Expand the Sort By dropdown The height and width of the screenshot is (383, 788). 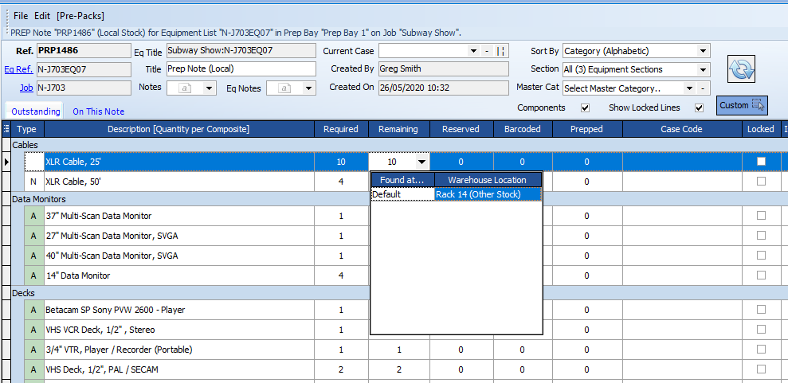(x=703, y=51)
